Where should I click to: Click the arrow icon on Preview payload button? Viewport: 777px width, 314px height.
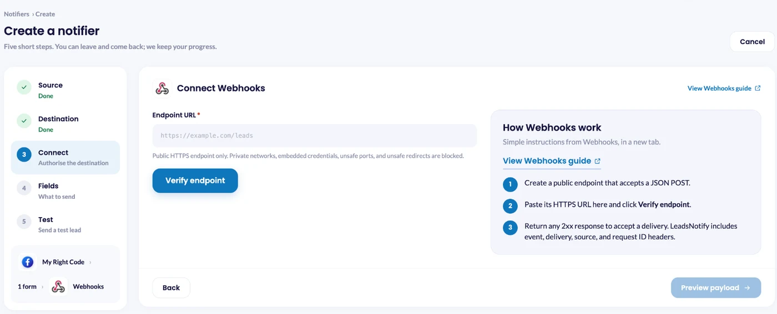[x=747, y=288]
